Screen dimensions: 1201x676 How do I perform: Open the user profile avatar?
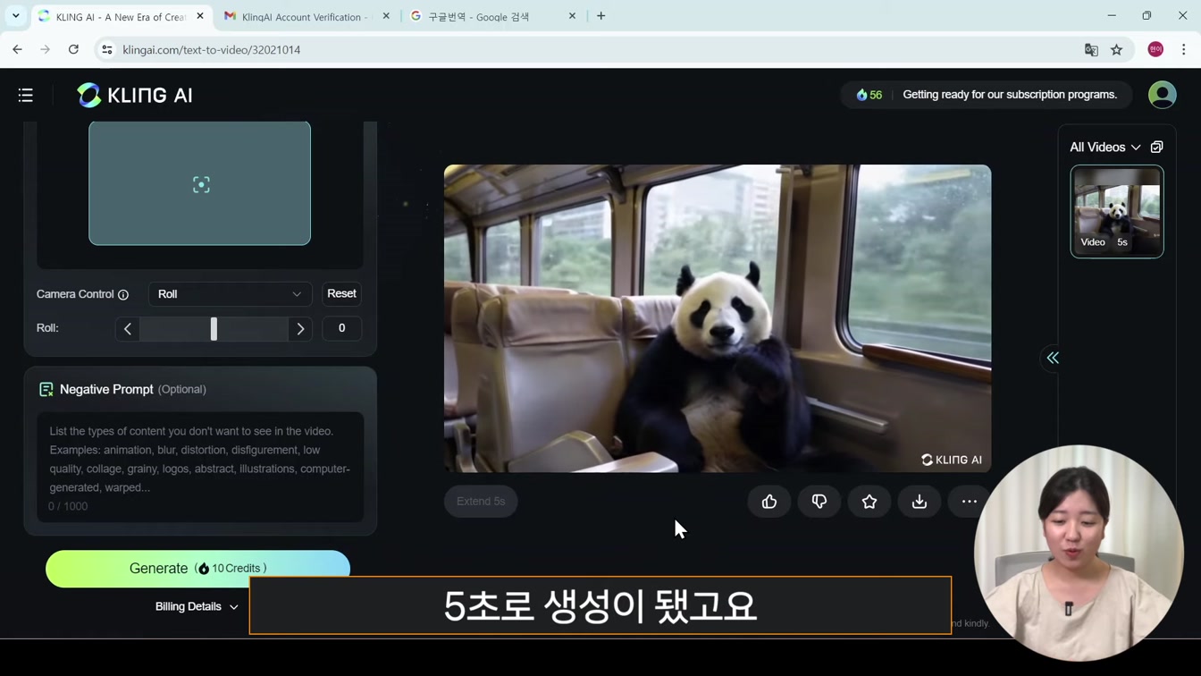click(1162, 95)
